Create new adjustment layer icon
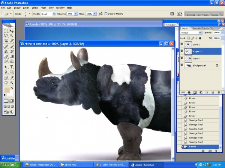Screen dimensions: 225x168 pyautogui.click(x=201, y=93)
